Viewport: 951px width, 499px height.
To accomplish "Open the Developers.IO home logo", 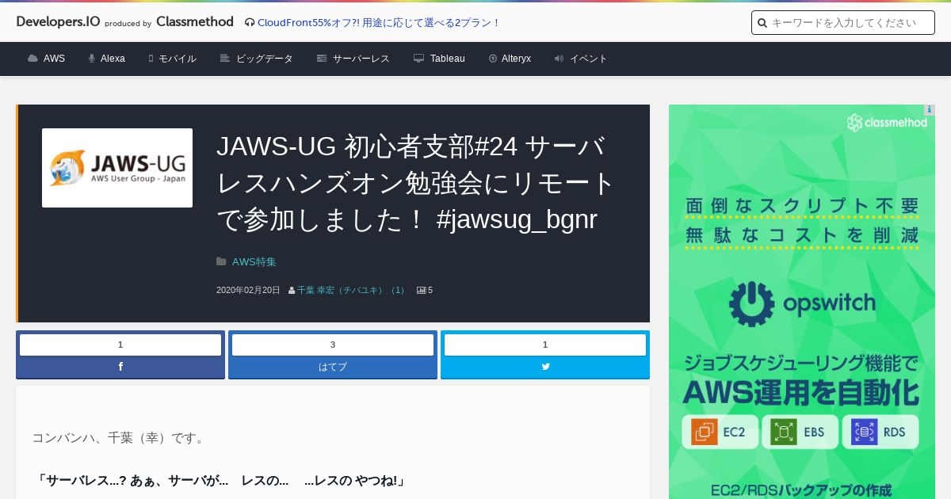I will 58,21.
